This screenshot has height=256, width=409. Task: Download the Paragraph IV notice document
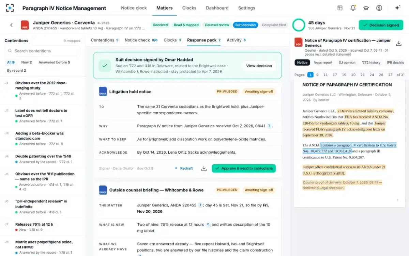[398, 43]
